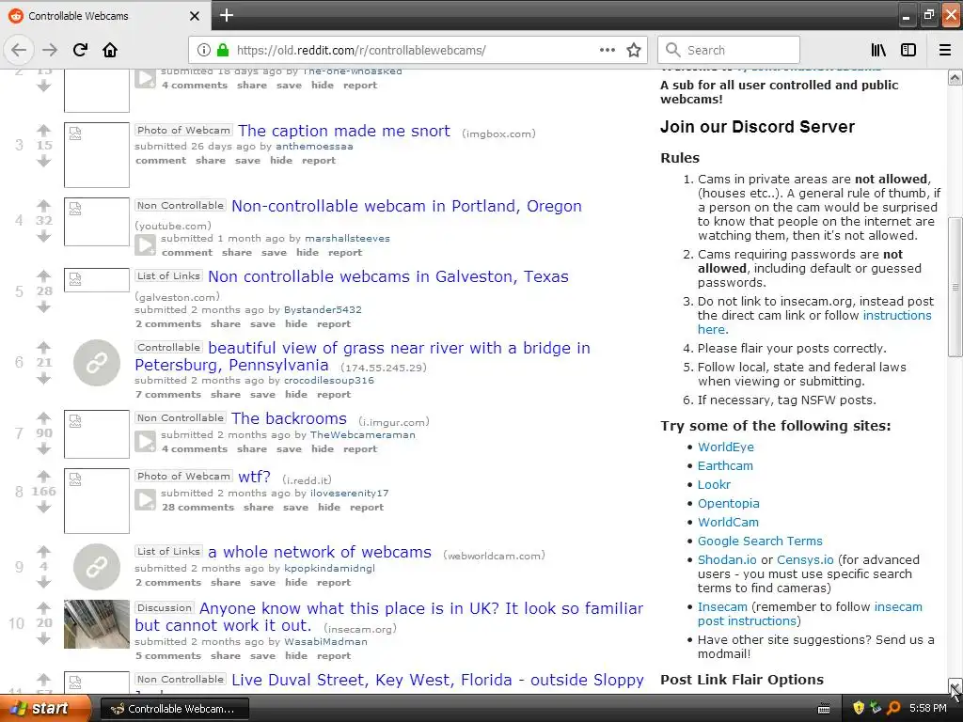Click the browser Search field

(x=729, y=50)
